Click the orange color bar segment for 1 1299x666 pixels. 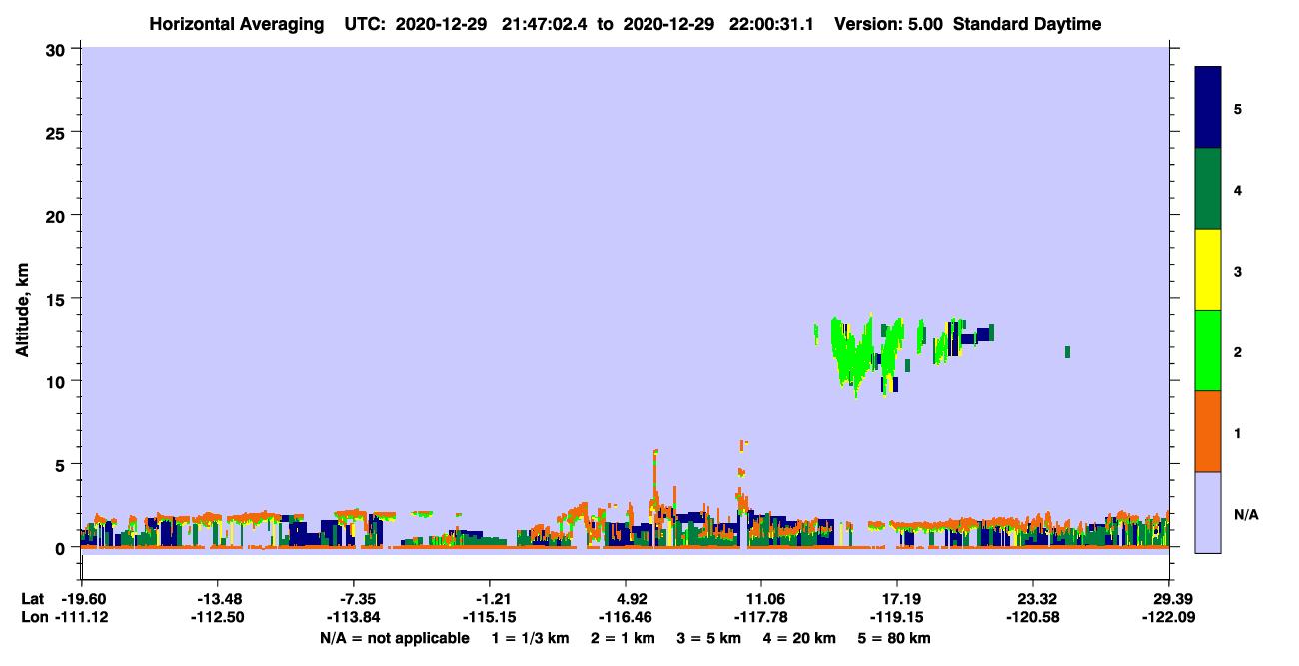(x=1208, y=431)
